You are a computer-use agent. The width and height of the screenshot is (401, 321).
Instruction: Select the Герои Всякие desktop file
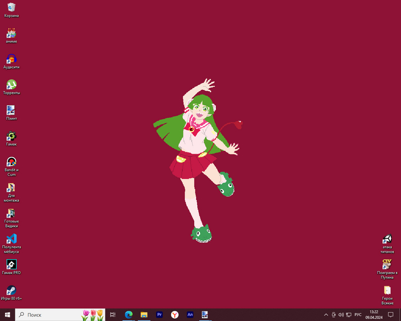pos(387,290)
